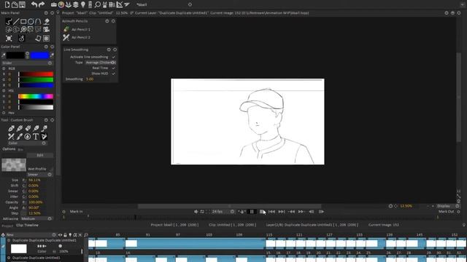The width and height of the screenshot is (467, 262).
Task: Click the New Project icon in top toolbar
Action: (x=7, y=4)
